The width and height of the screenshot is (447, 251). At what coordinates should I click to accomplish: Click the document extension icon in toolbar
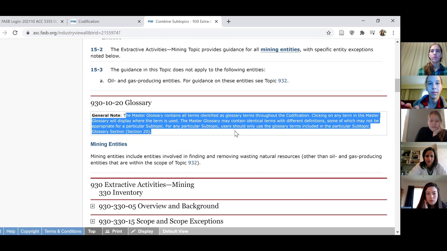tap(342, 33)
